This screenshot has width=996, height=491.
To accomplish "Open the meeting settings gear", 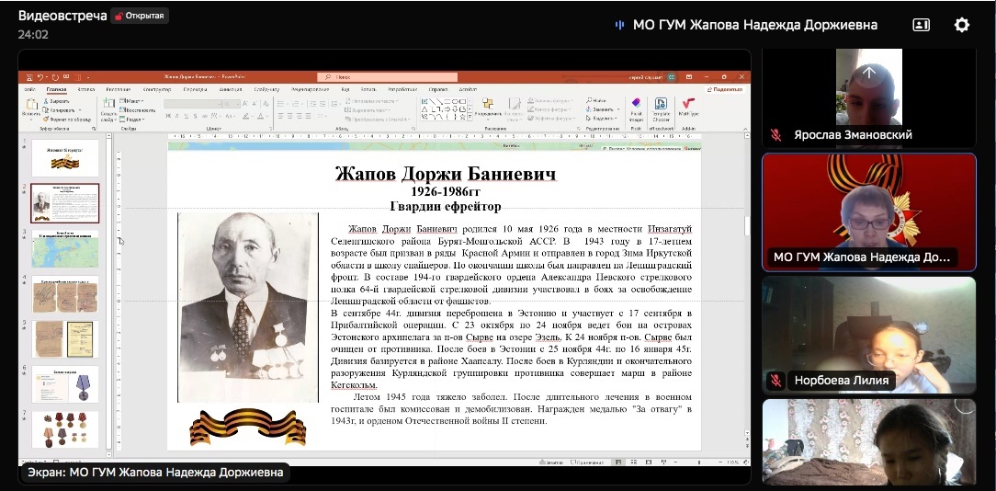I will 962,25.
